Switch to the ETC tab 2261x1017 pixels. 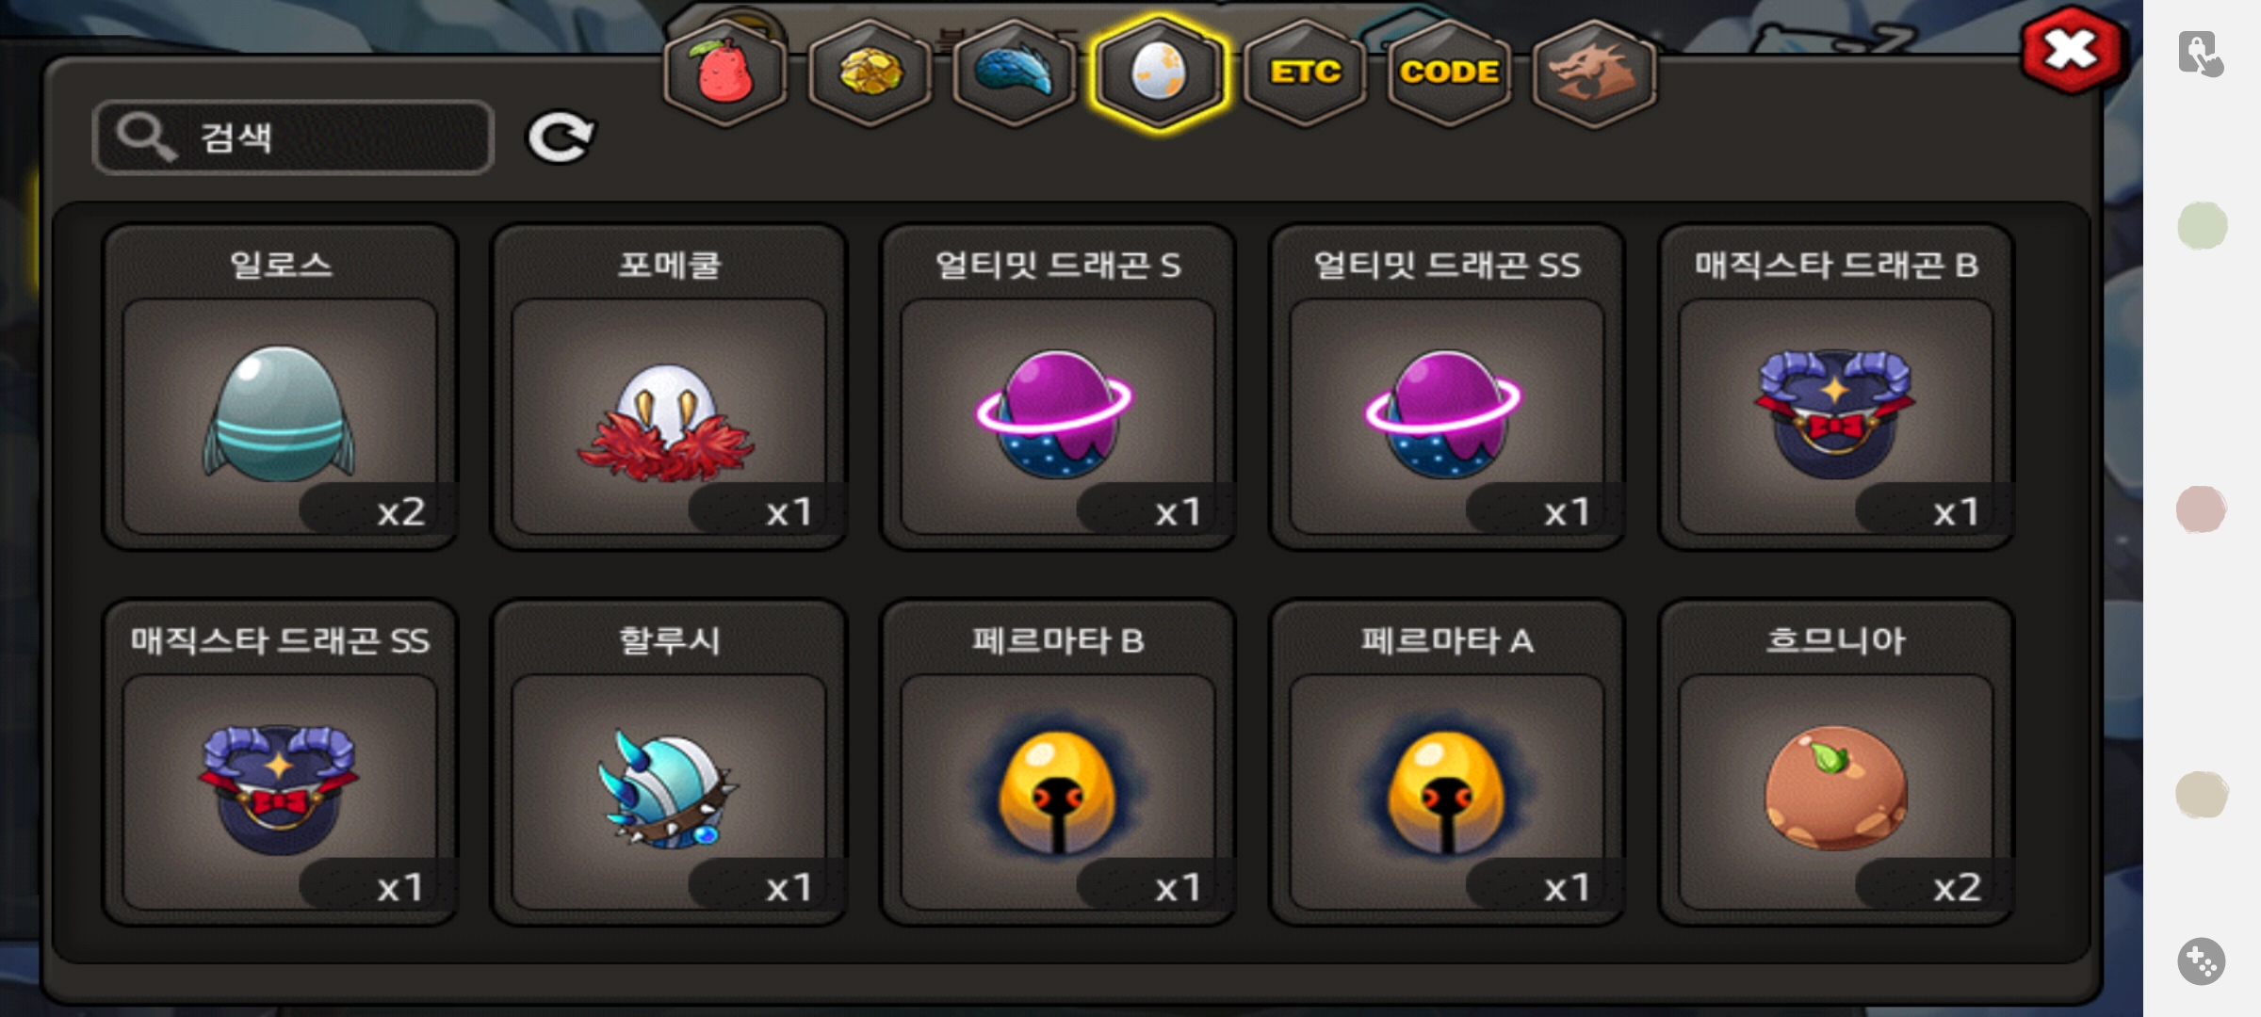1305,73
